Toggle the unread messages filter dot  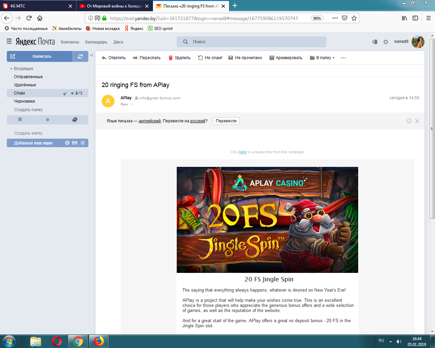(x=48, y=120)
